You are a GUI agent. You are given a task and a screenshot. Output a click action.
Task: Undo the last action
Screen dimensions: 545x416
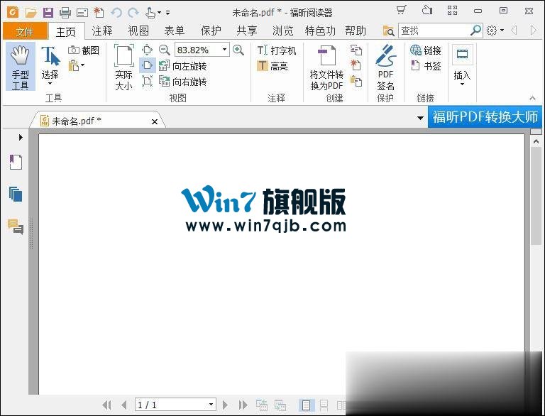click(x=116, y=13)
